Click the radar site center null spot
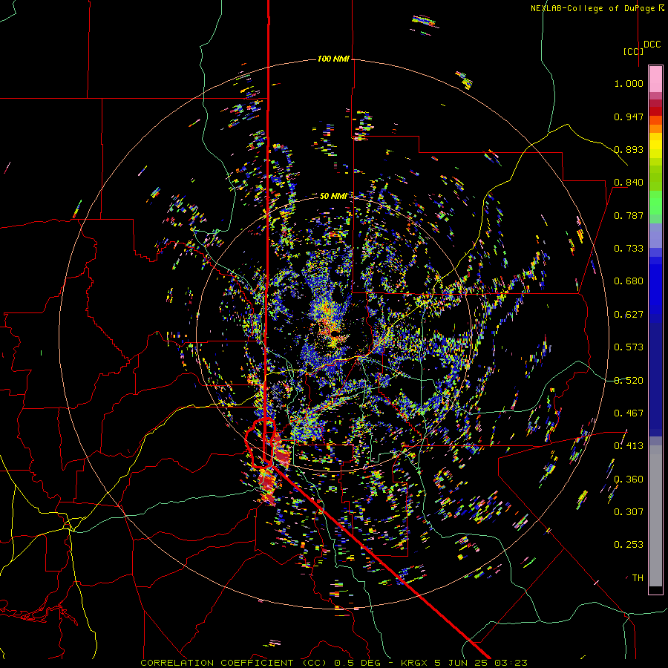 pyautogui.click(x=335, y=333)
